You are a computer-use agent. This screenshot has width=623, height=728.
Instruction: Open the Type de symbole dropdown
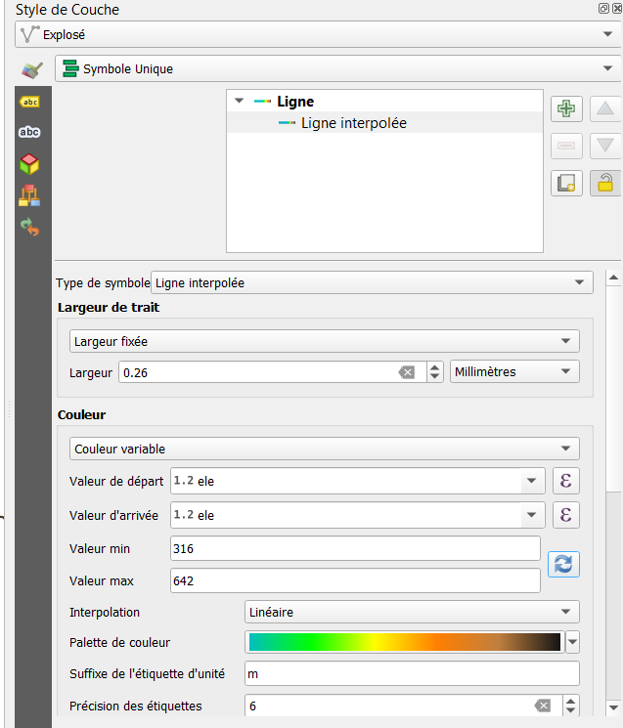pyautogui.click(x=372, y=282)
